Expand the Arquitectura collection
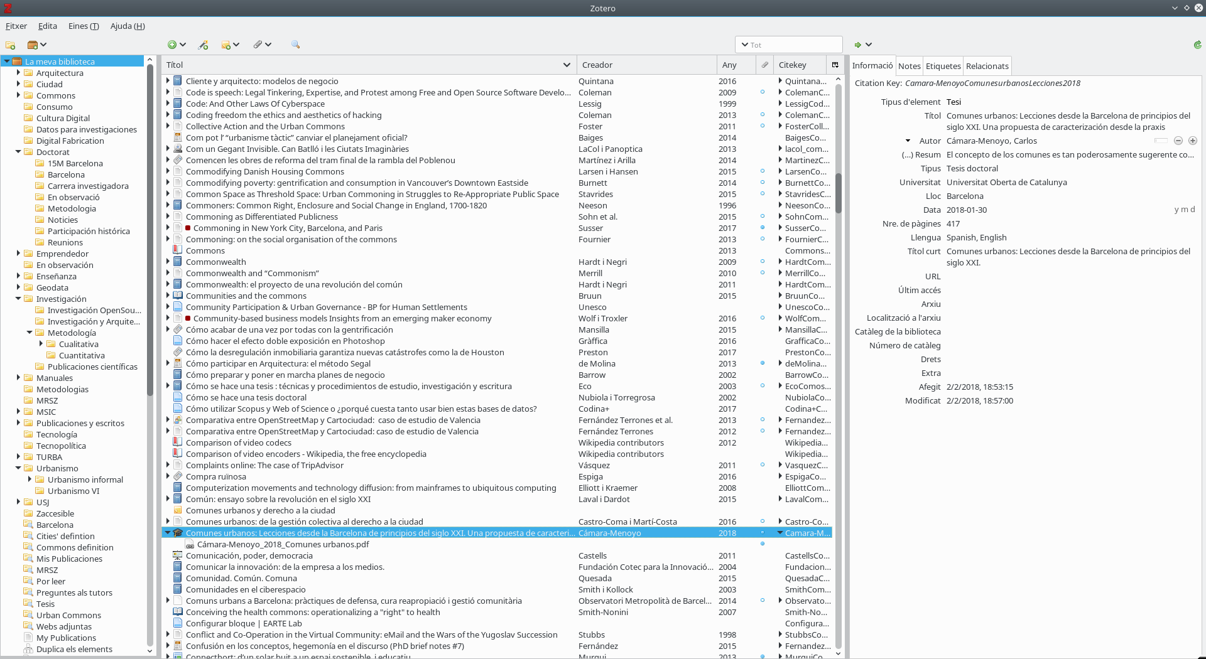This screenshot has width=1206, height=659. pos(18,73)
